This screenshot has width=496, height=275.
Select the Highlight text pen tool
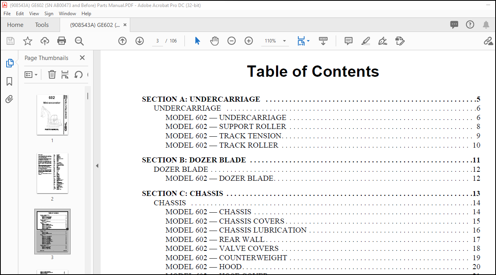(x=365, y=41)
